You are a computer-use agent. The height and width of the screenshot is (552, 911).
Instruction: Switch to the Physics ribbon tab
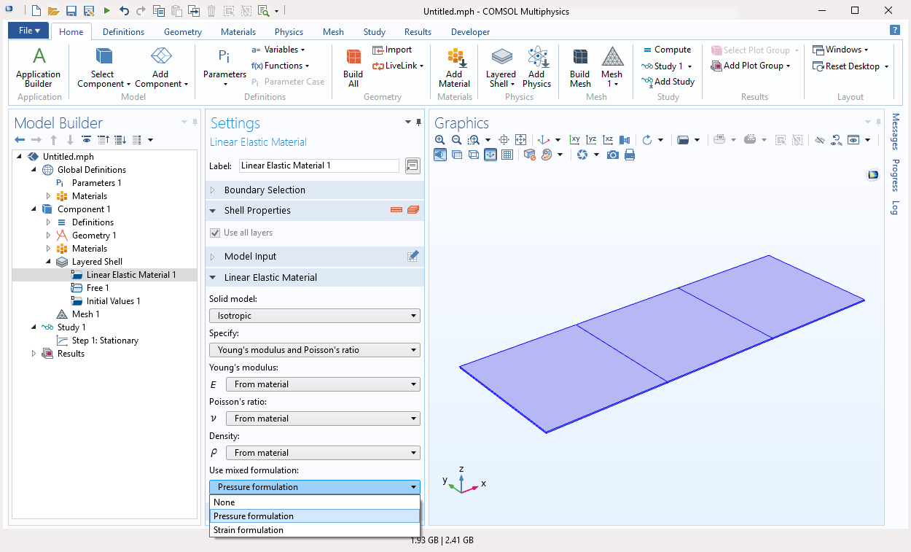pyautogui.click(x=289, y=32)
